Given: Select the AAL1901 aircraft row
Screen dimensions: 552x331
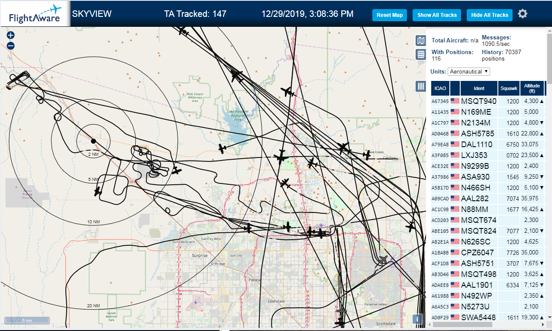Looking at the screenshot, I should pos(488,285).
